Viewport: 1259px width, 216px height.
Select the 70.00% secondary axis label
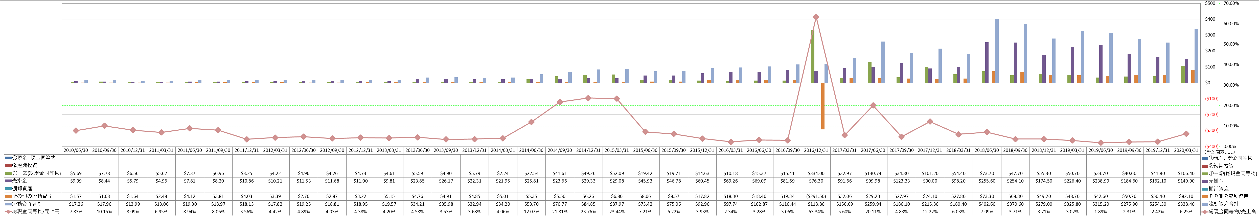tap(1231, 4)
